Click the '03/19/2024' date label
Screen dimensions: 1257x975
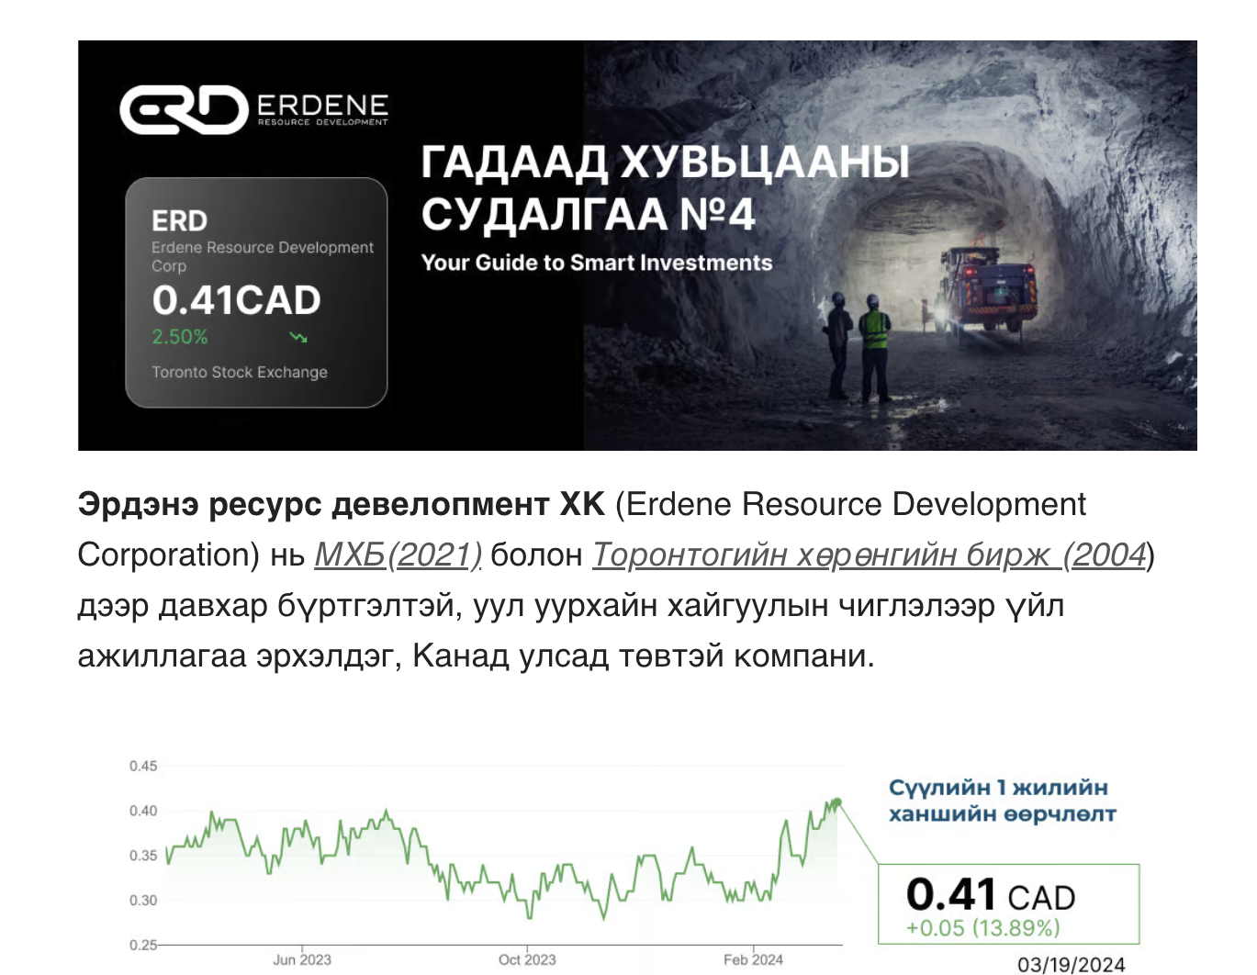[1071, 964]
